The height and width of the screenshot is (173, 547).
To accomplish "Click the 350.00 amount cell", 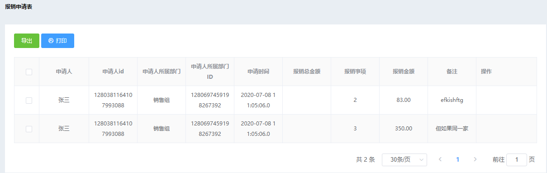I will [x=404, y=129].
